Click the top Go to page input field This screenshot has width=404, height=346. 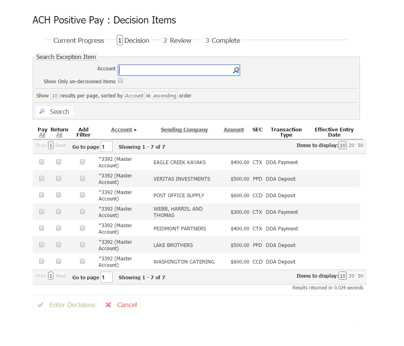107,146
